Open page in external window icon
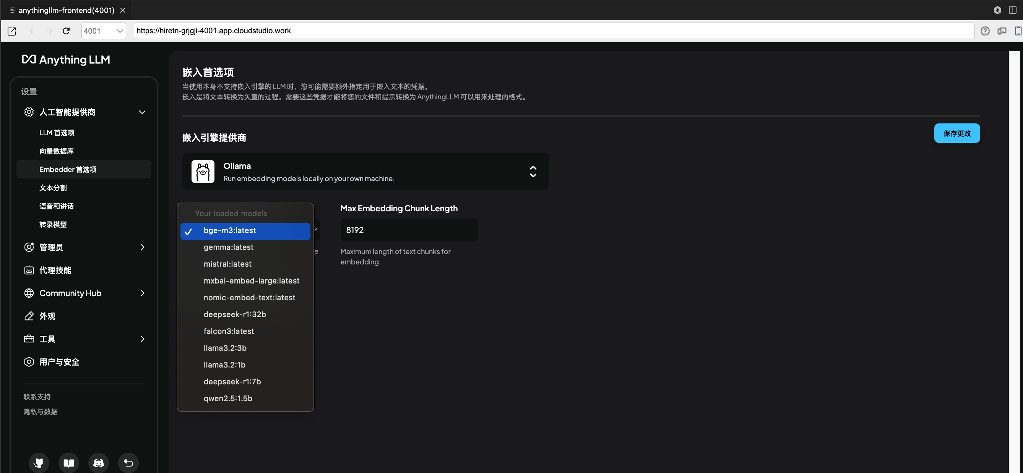The height and width of the screenshot is (473, 1023). point(12,31)
